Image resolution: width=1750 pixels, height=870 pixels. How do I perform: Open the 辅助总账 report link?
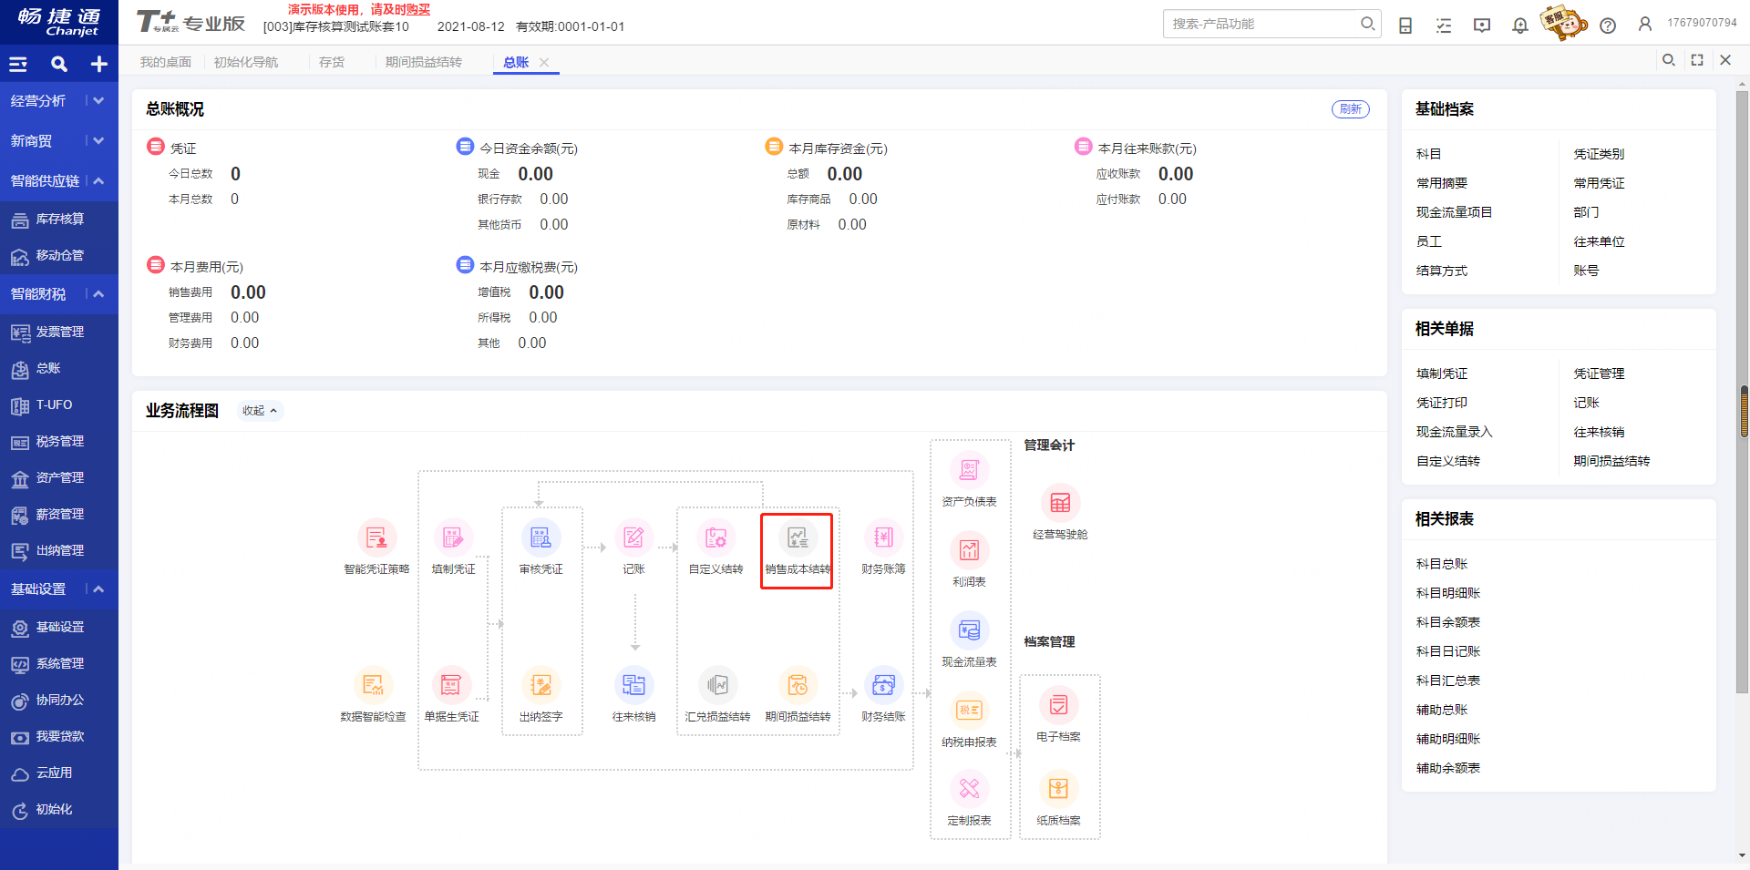tap(1442, 710)
